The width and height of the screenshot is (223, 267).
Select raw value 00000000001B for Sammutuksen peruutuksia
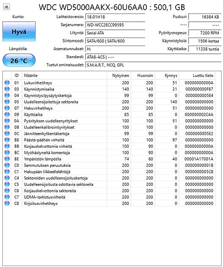[x=199, y=165]
